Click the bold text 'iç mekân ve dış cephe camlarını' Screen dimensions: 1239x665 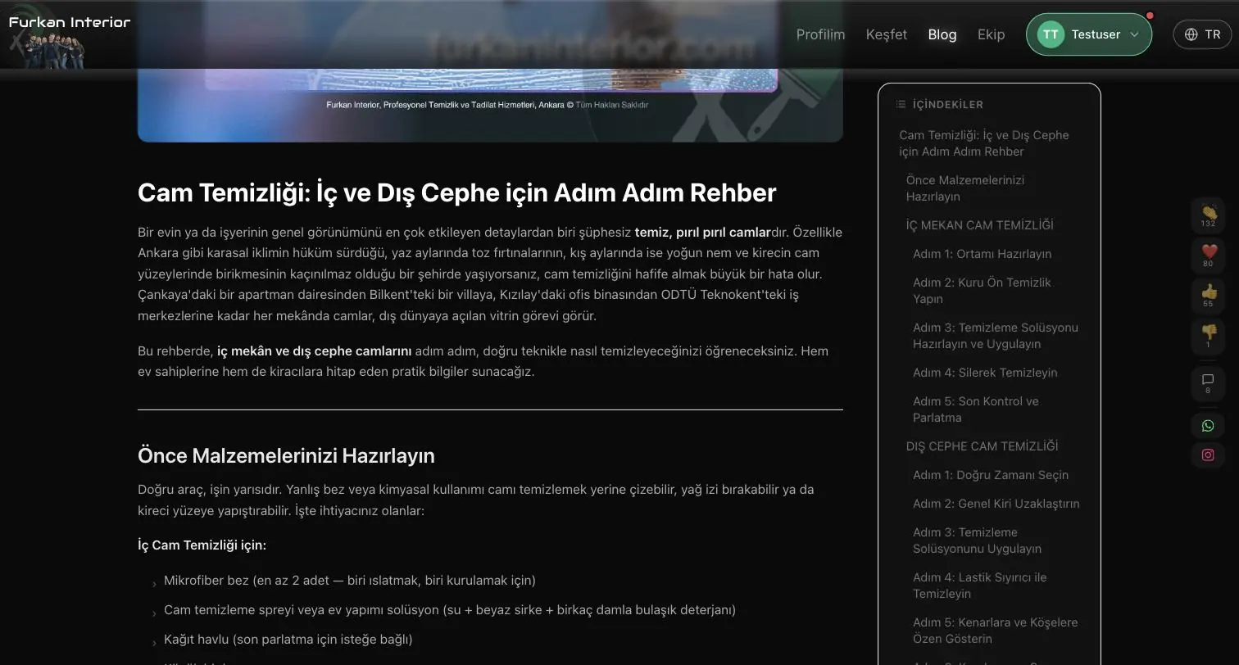click(x=314, y=351)
